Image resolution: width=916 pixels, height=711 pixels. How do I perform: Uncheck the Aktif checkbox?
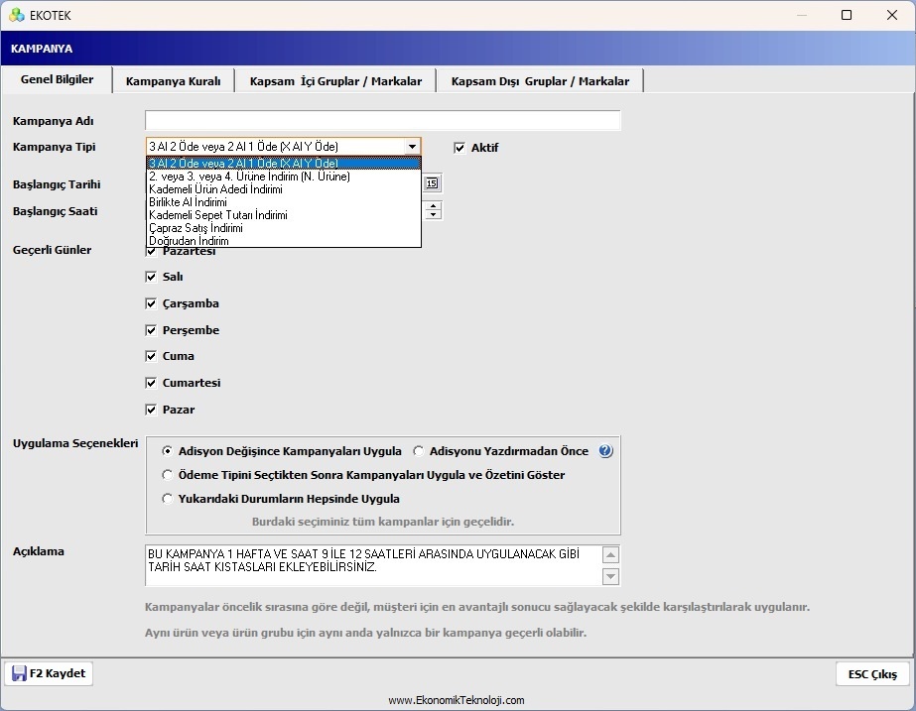tap(459, 148)
